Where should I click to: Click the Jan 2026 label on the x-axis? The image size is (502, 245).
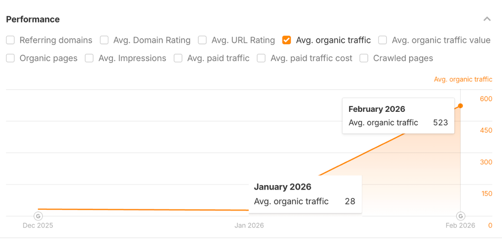[x=249, y=225]
